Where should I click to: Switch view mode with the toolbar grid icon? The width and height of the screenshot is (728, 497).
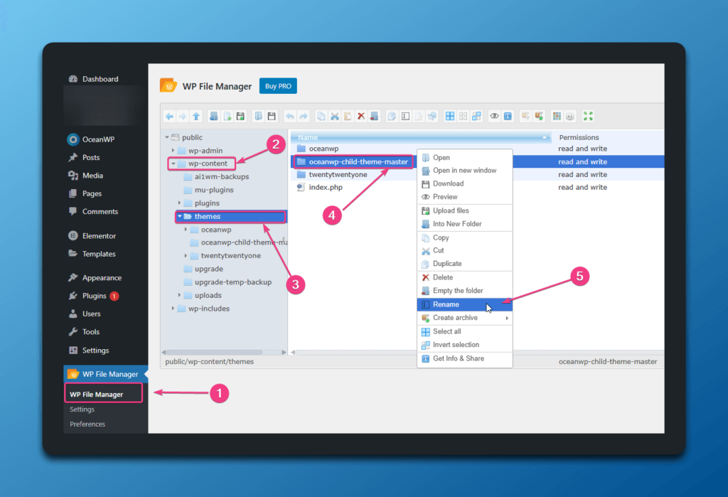click(557, 116)
